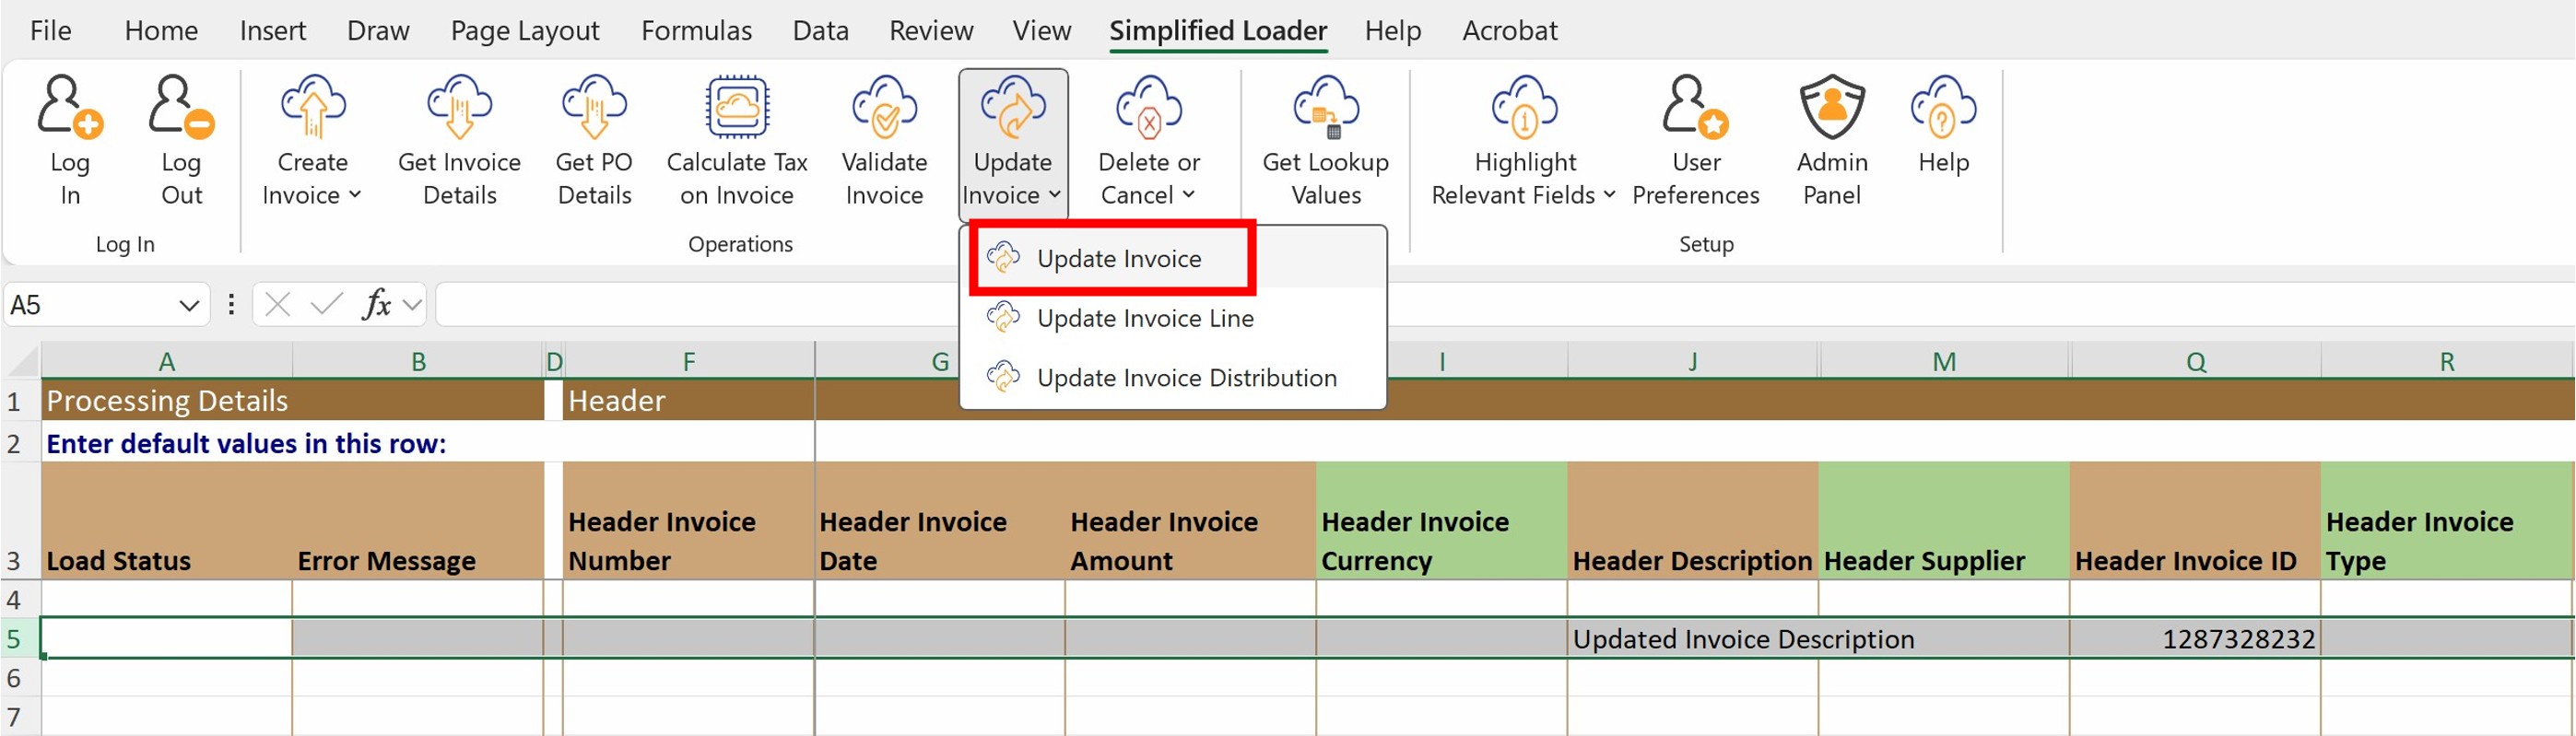Click the formula bar options dots

coord(231,304)
